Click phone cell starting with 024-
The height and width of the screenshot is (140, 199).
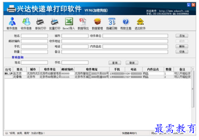134,73
